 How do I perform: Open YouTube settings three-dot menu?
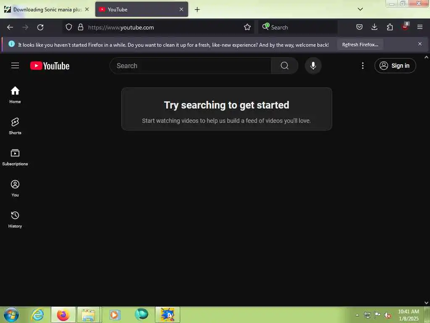(362, 66)
